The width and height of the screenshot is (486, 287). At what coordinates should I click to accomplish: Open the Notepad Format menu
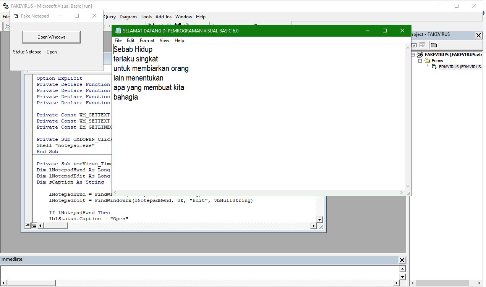[x=147, y=40]
